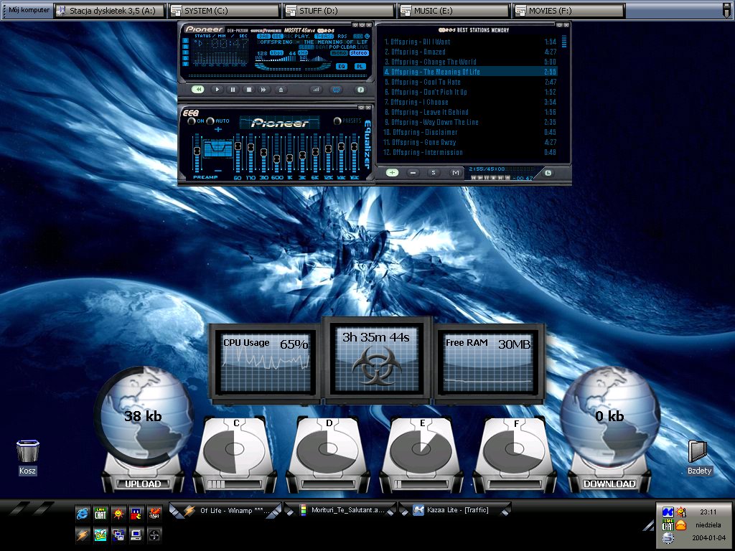Pause playback in Winamp
Screen dimensions: 735x551
tap(233, 90)
